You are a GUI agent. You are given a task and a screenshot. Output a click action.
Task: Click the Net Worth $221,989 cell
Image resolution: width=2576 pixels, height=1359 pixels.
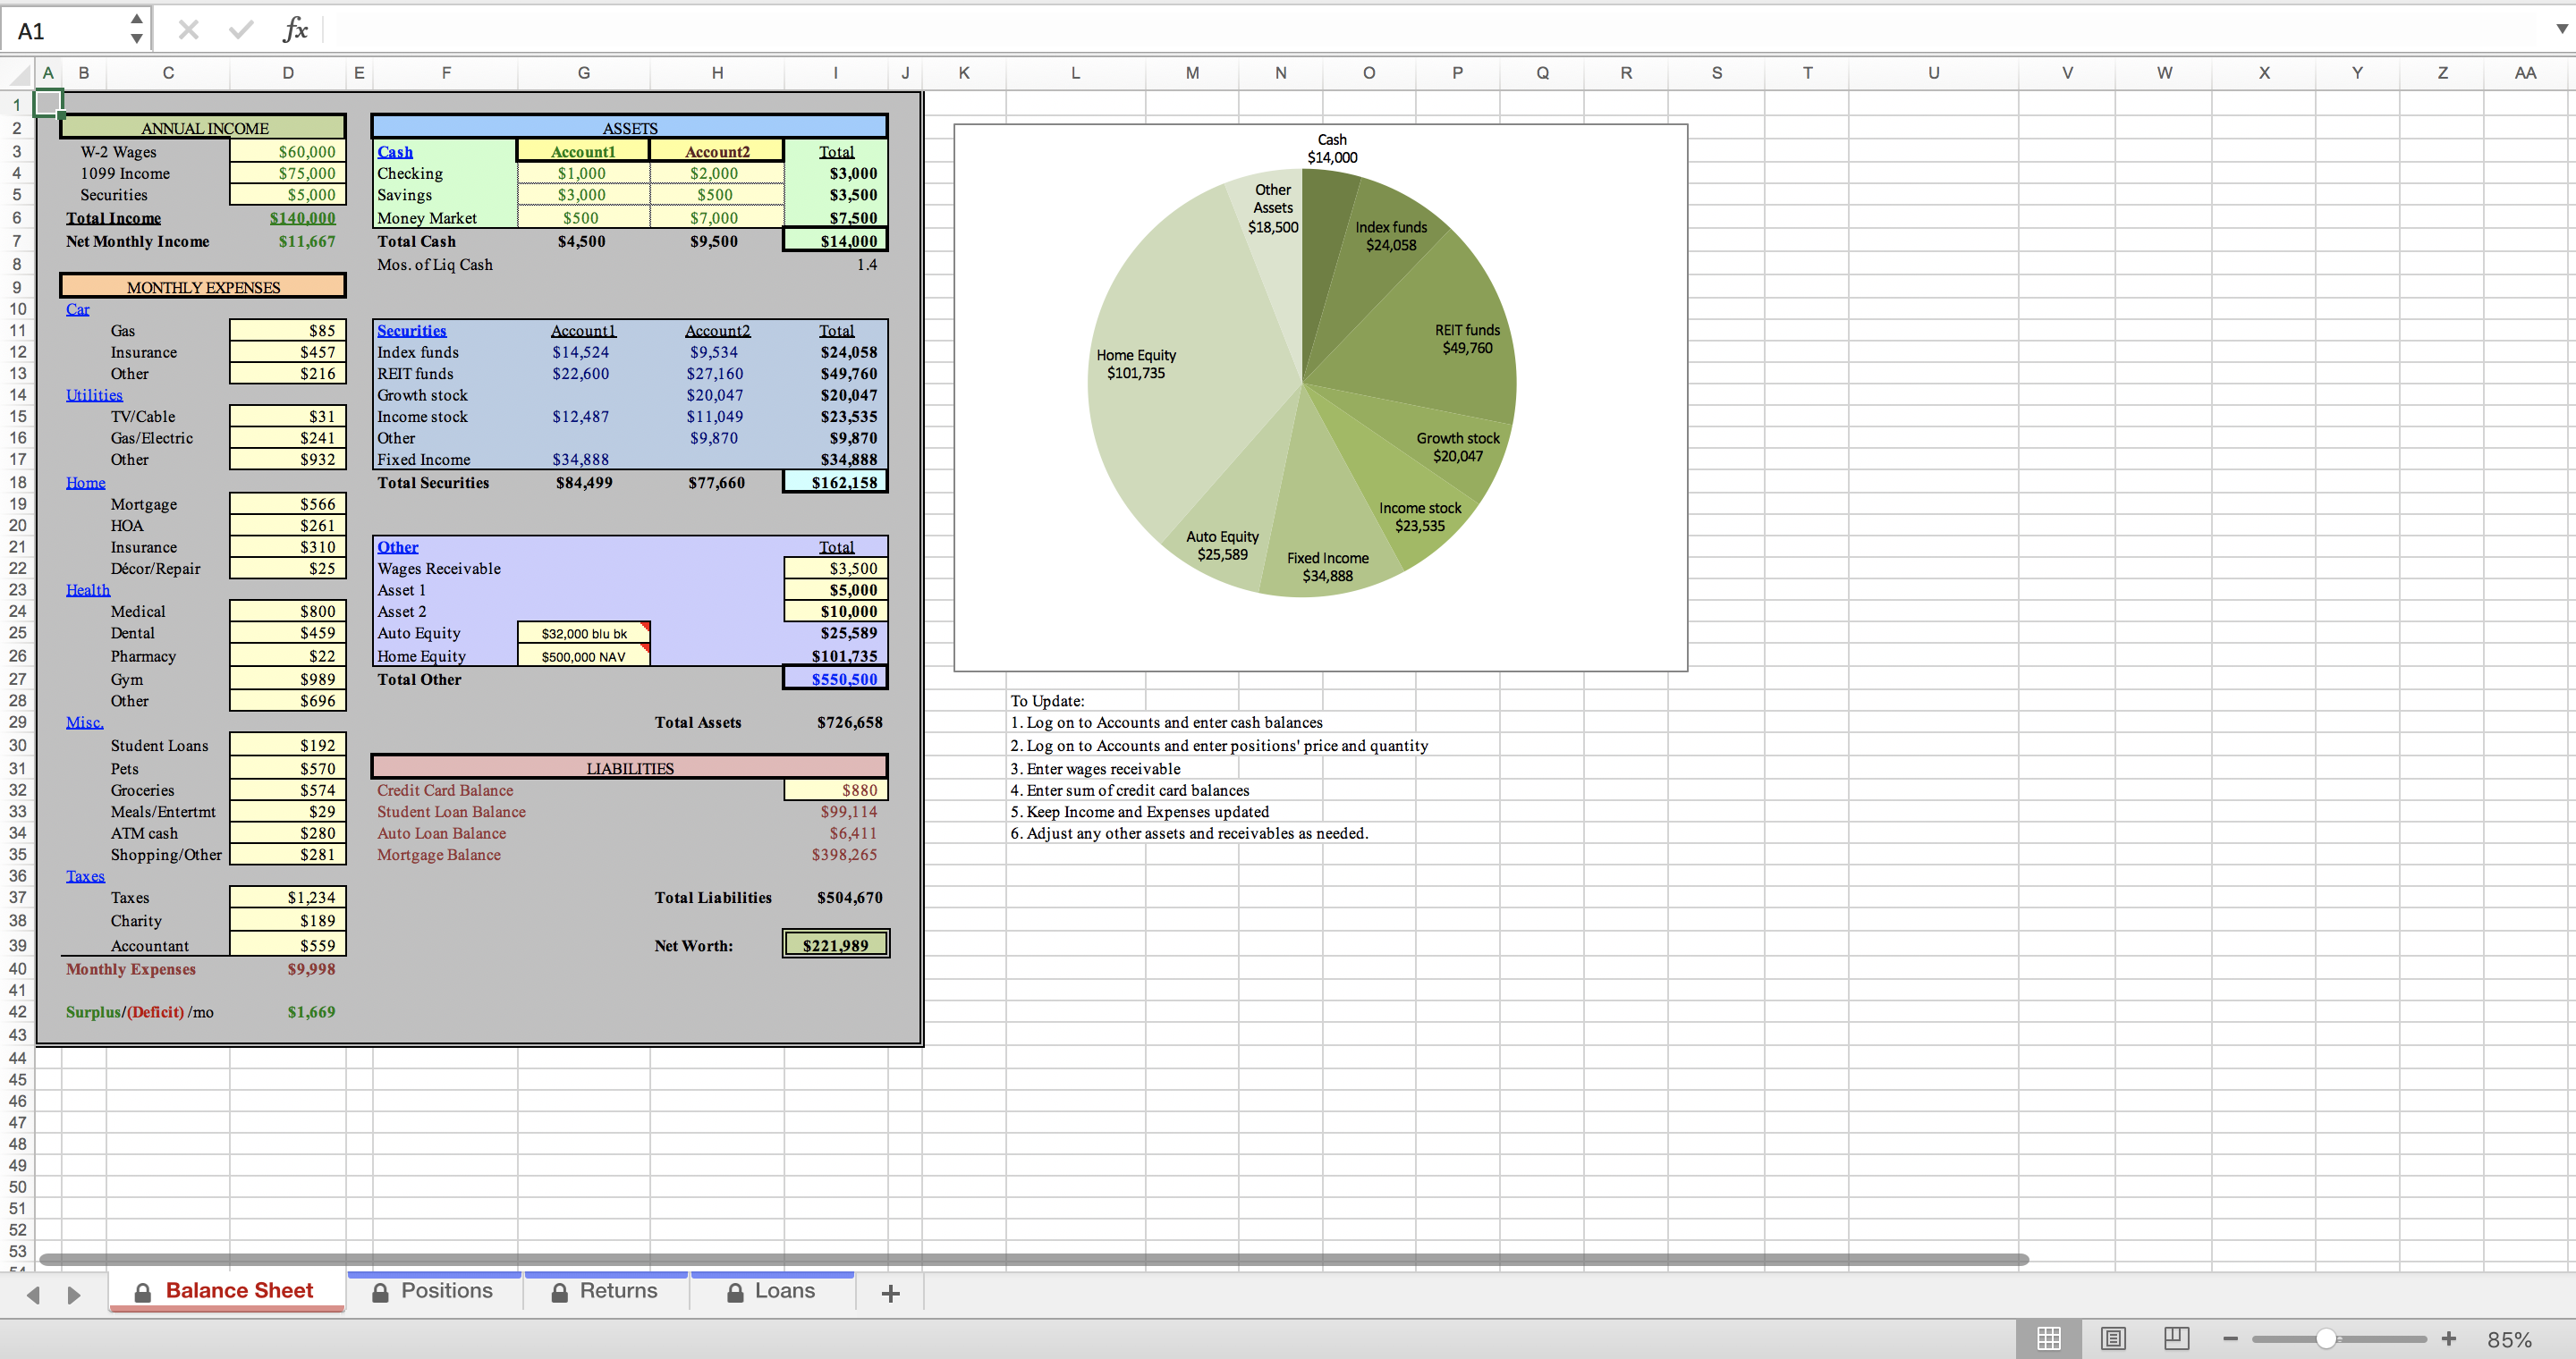835,945
